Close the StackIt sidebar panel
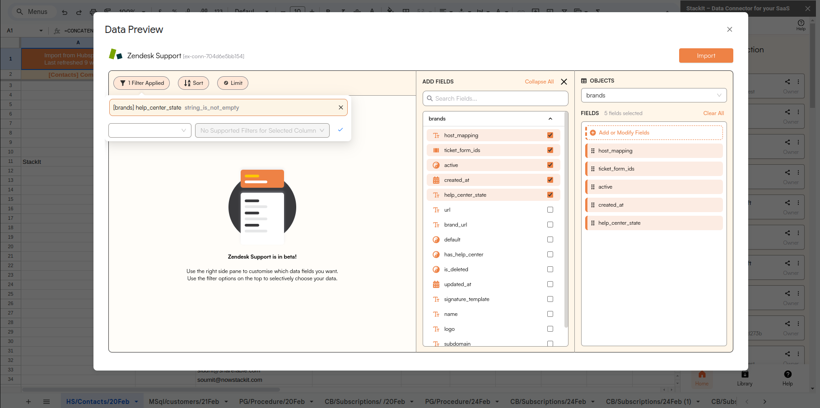Viewport: 820px width, 408px height. (808, 8)
